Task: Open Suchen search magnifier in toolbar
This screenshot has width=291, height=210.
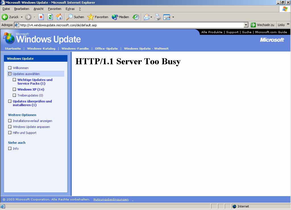Action: tap(70, 17)
